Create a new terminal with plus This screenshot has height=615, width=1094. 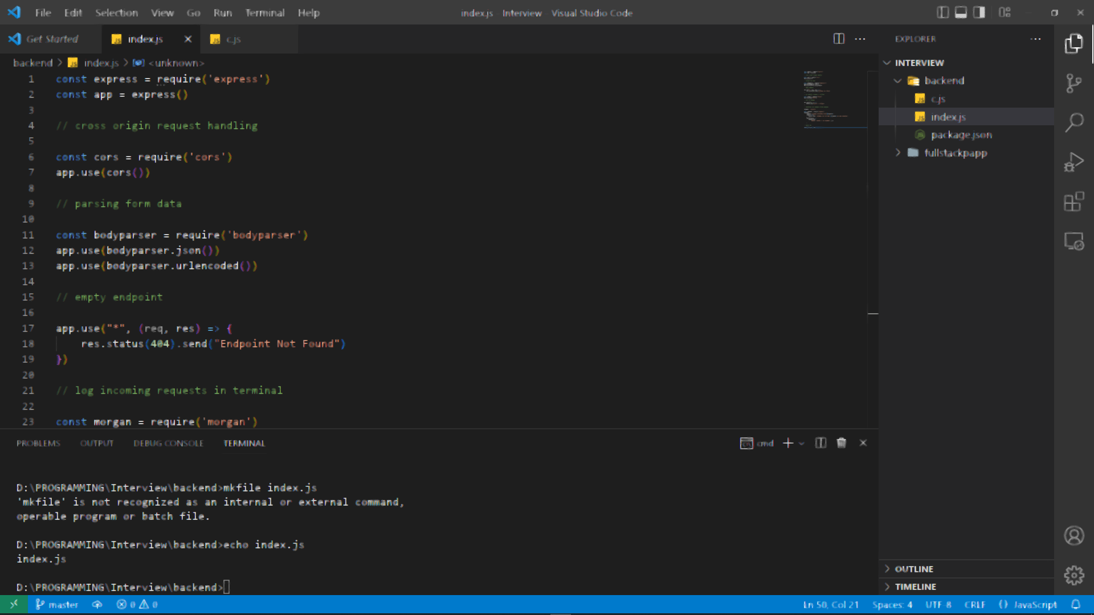(x=788, y=443)
